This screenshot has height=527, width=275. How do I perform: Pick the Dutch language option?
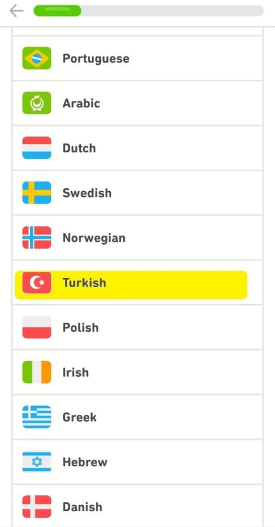79,148
